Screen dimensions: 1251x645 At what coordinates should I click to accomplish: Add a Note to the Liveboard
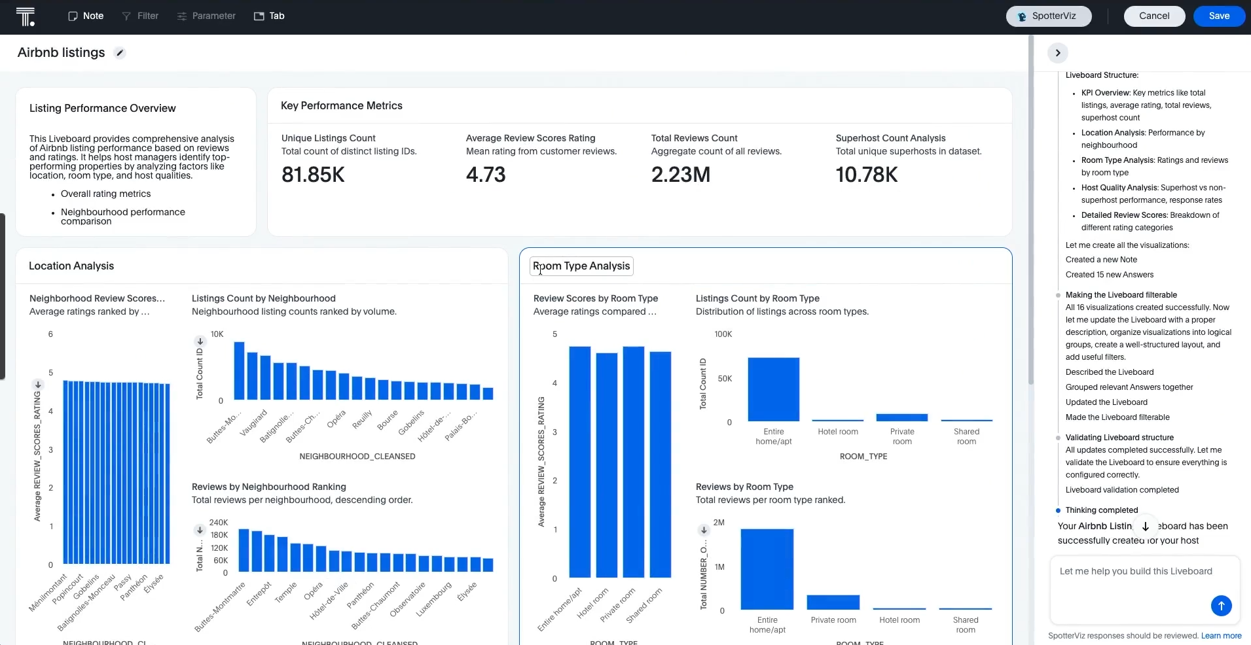(x=86, y=16)
